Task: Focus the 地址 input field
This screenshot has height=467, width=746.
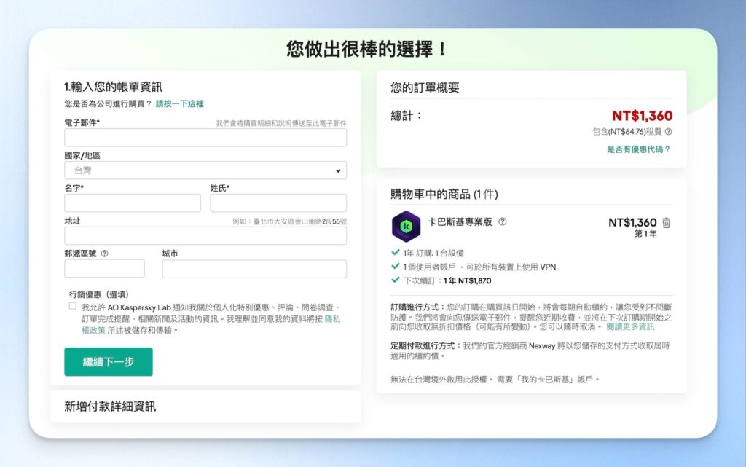Action: click(205, 236)
